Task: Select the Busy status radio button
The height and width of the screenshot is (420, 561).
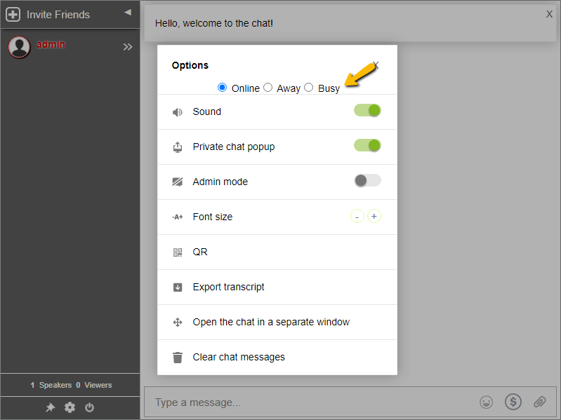Action: click(x=309, y=88)
